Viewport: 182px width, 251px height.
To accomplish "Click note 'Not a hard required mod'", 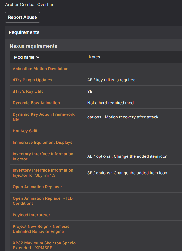I will pyautogui.click(x=110, y=103).
